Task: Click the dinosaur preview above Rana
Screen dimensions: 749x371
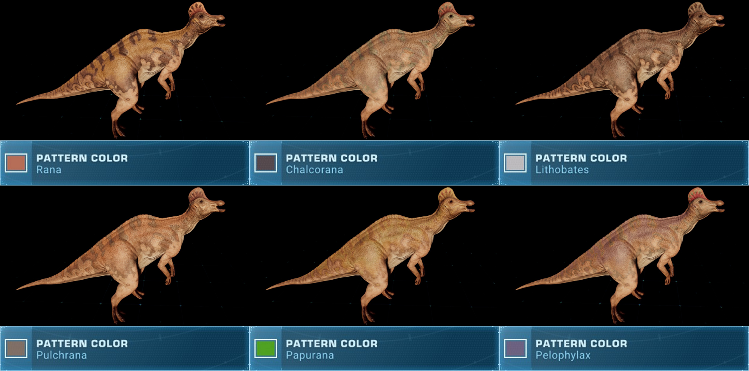Action: [x=121, y=70]
